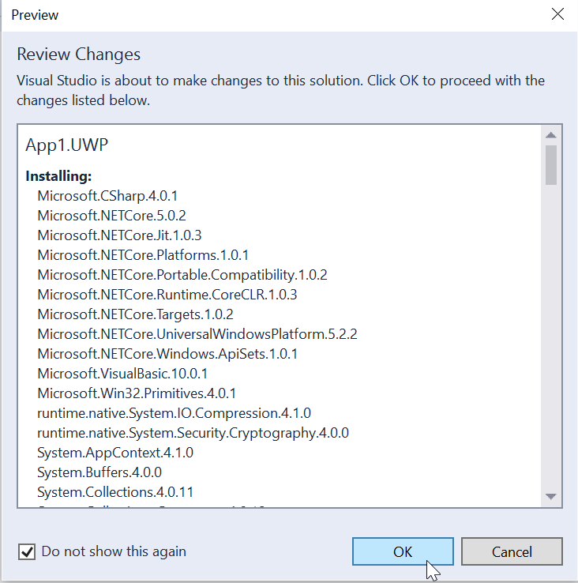The height and width of the screenshot is (583, 578).
Task: Click the vertical scrollbar thumb
Action: 550,164
